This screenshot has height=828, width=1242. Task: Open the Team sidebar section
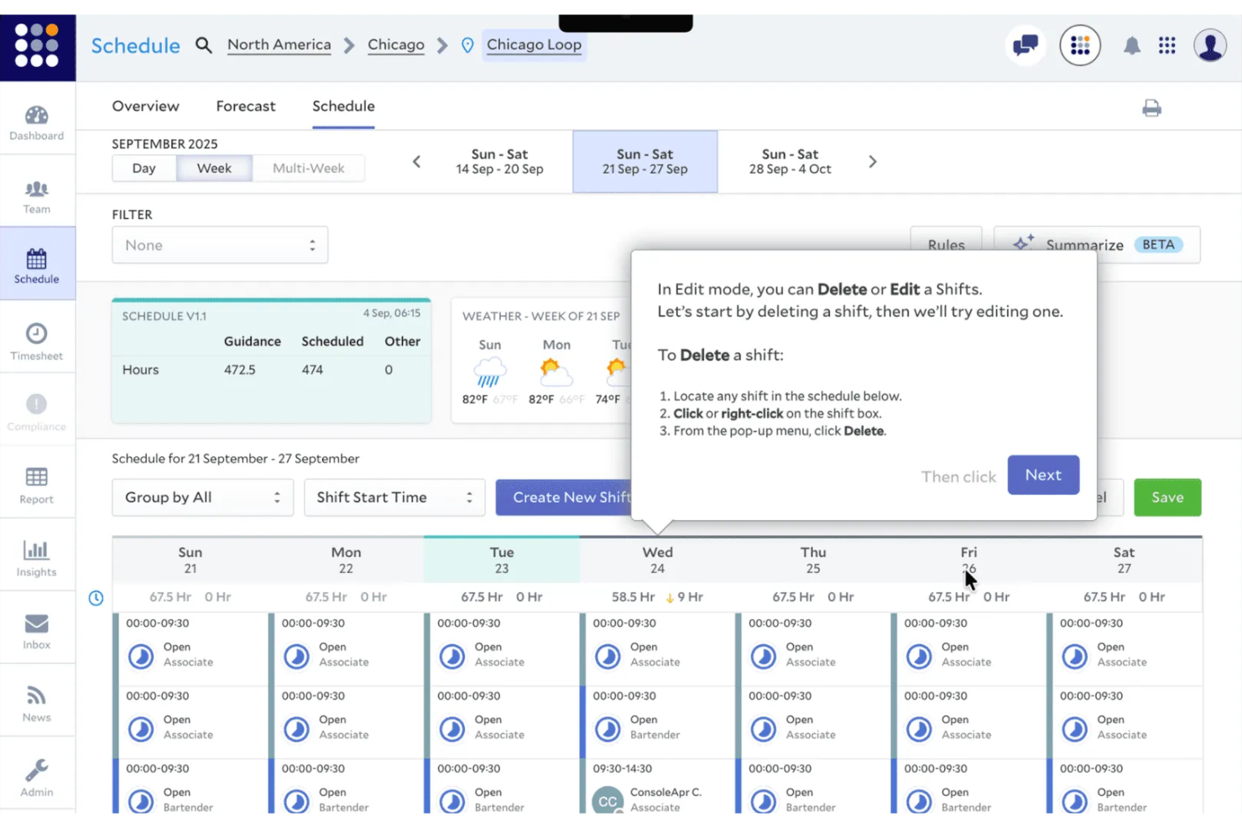[37, 197]
